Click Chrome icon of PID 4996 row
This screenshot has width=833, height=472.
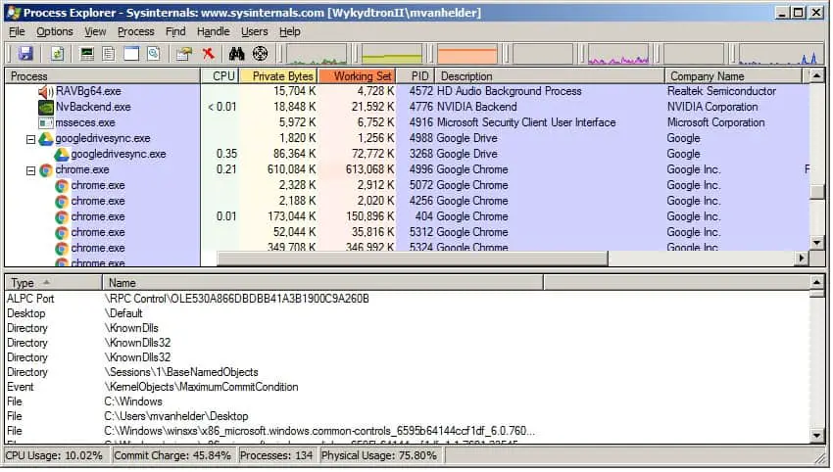pos(46,169)
